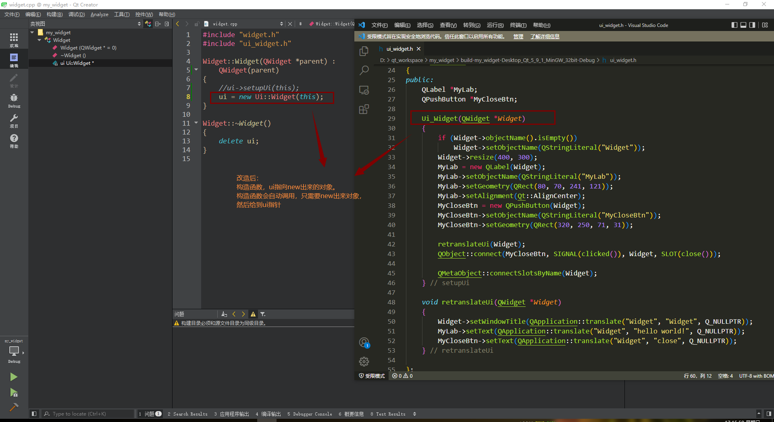Click the green Run button in Qt Creator
This screenshot has width=774, height=422.
click(14, 377)
